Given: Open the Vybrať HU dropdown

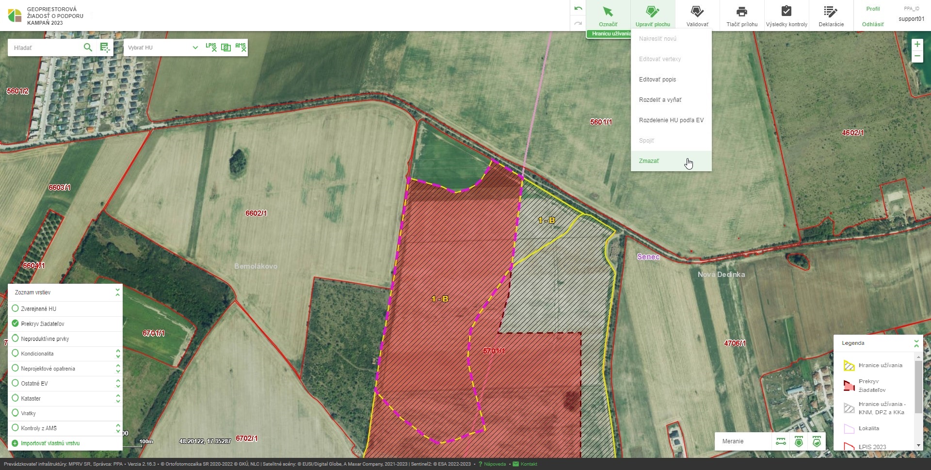Looking at the screenshot, I should pyautogui.click(x=162, y=48).
